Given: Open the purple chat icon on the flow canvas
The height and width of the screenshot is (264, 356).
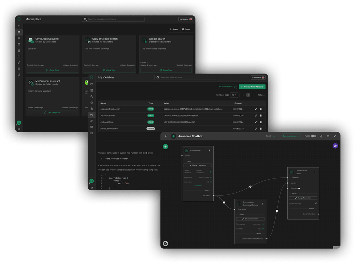Looking at the screenshot, I should click(x=335, y=146).
